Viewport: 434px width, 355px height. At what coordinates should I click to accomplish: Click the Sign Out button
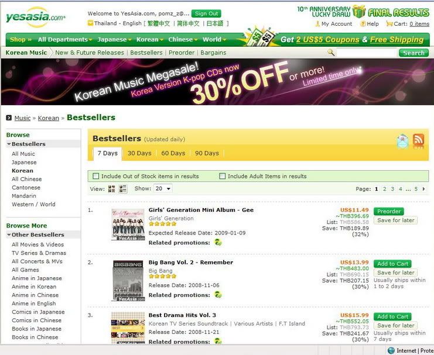click(206, 13)
